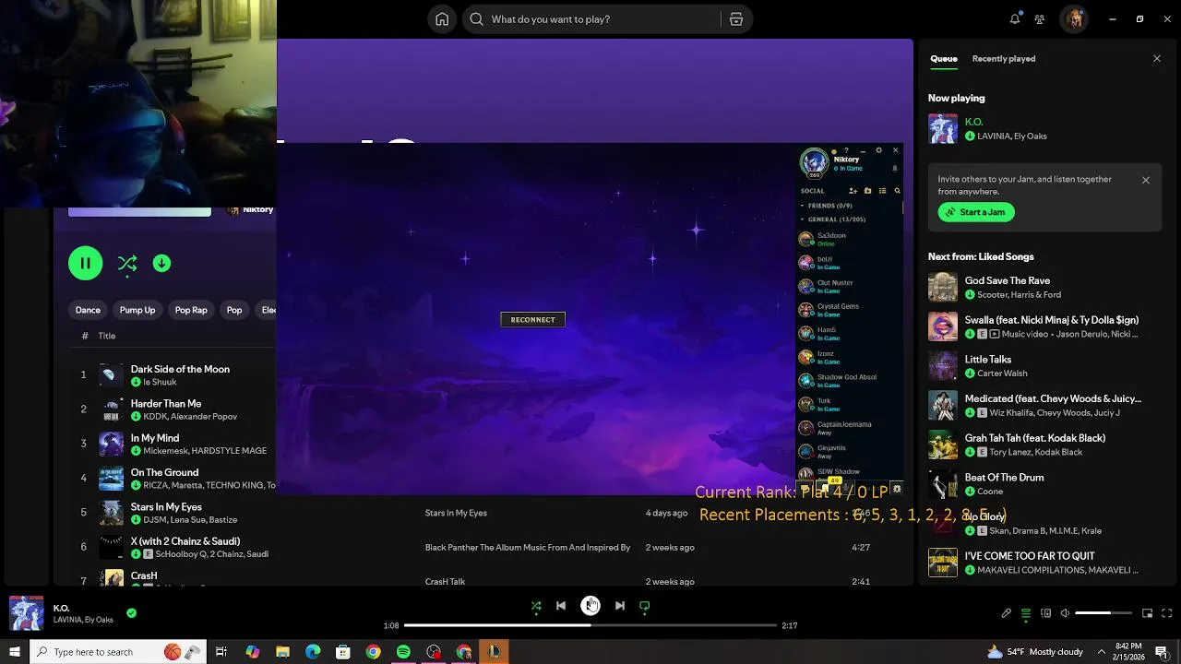Screen dimensions: 1181x664
Task: Pause playback from the bottom player bar
Action: tap(590, 605)
